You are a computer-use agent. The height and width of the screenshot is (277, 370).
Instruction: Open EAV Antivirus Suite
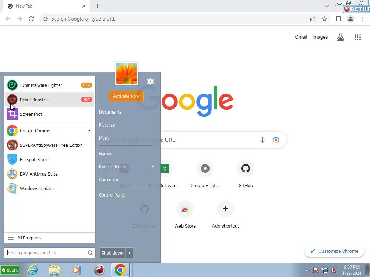(50, 174)
